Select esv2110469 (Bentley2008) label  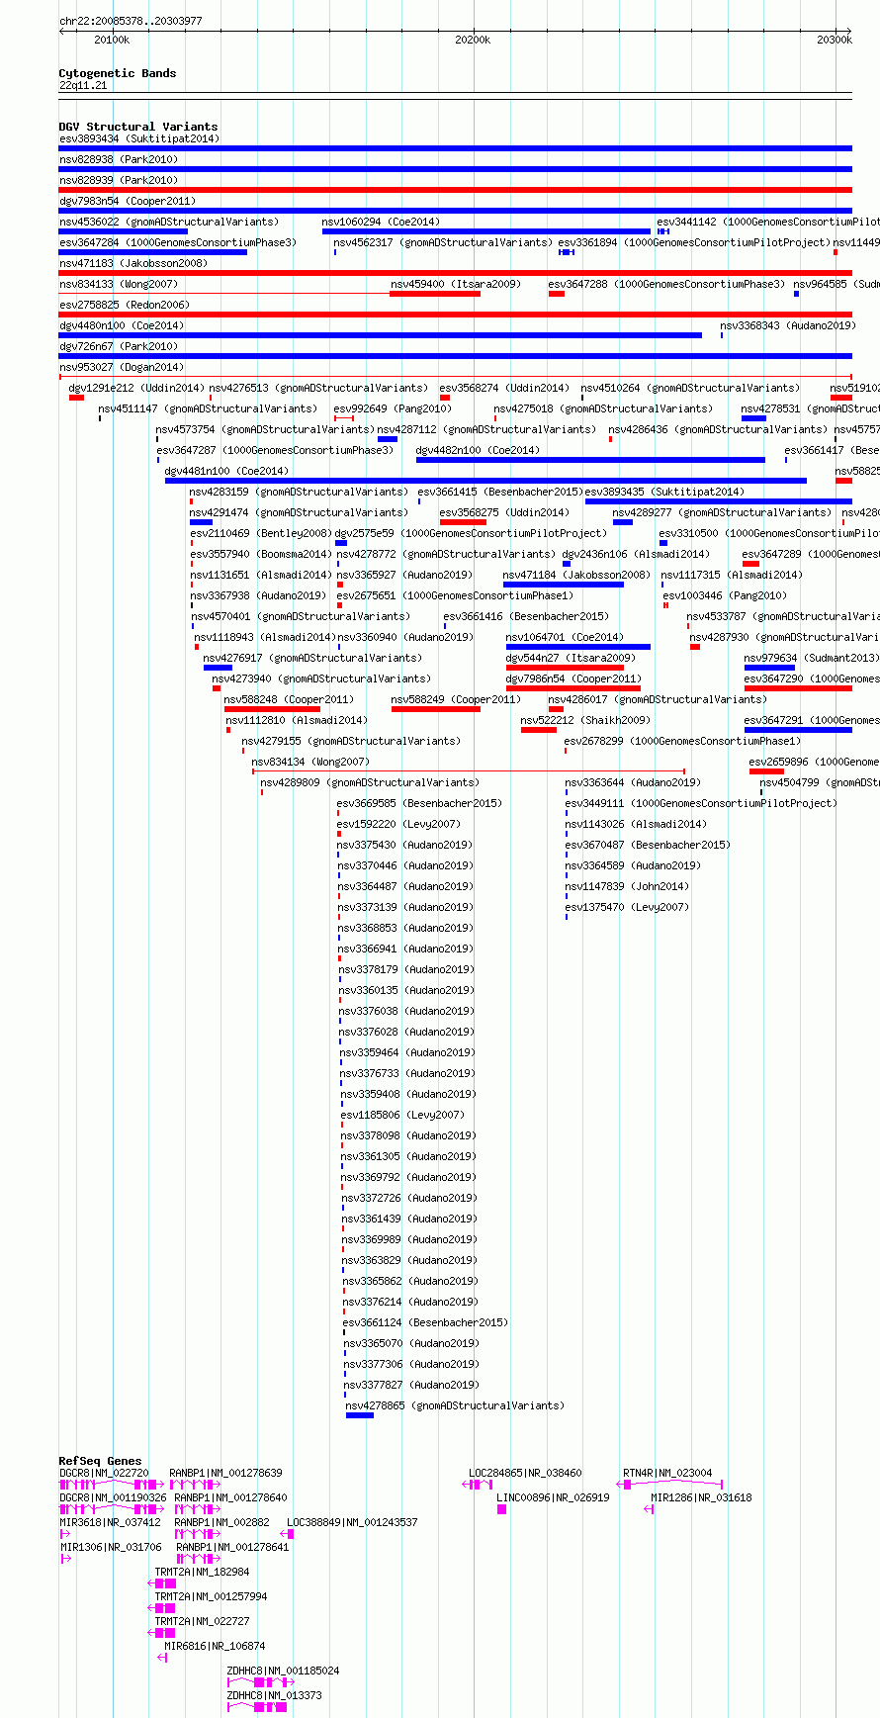(x=261, y=533)
